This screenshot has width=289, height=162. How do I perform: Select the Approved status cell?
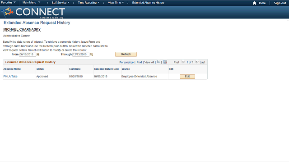[42, 76]
